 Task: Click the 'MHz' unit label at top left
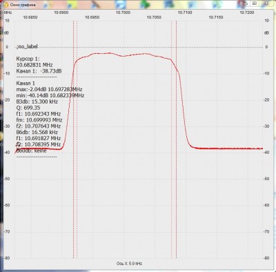8,12
